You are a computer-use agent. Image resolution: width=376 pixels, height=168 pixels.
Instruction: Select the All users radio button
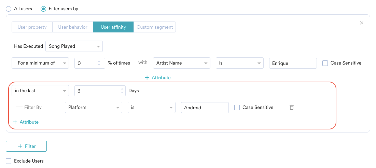pyautogui.click(x=9, y=9)
